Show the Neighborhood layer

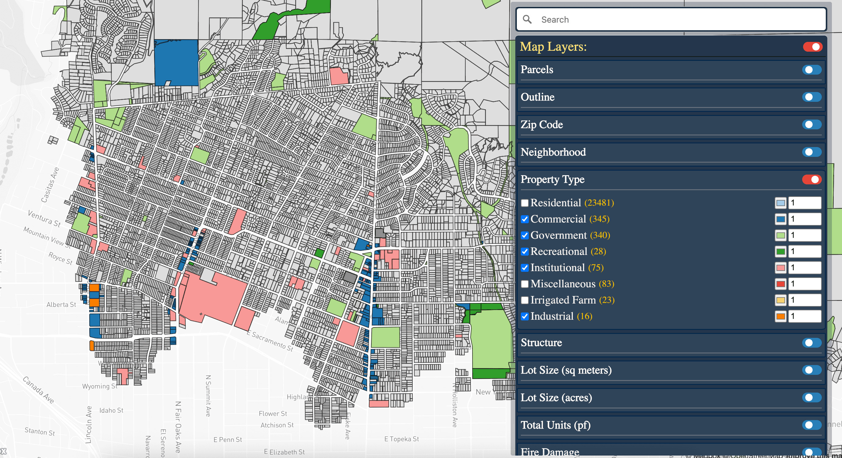click(812, 152)
